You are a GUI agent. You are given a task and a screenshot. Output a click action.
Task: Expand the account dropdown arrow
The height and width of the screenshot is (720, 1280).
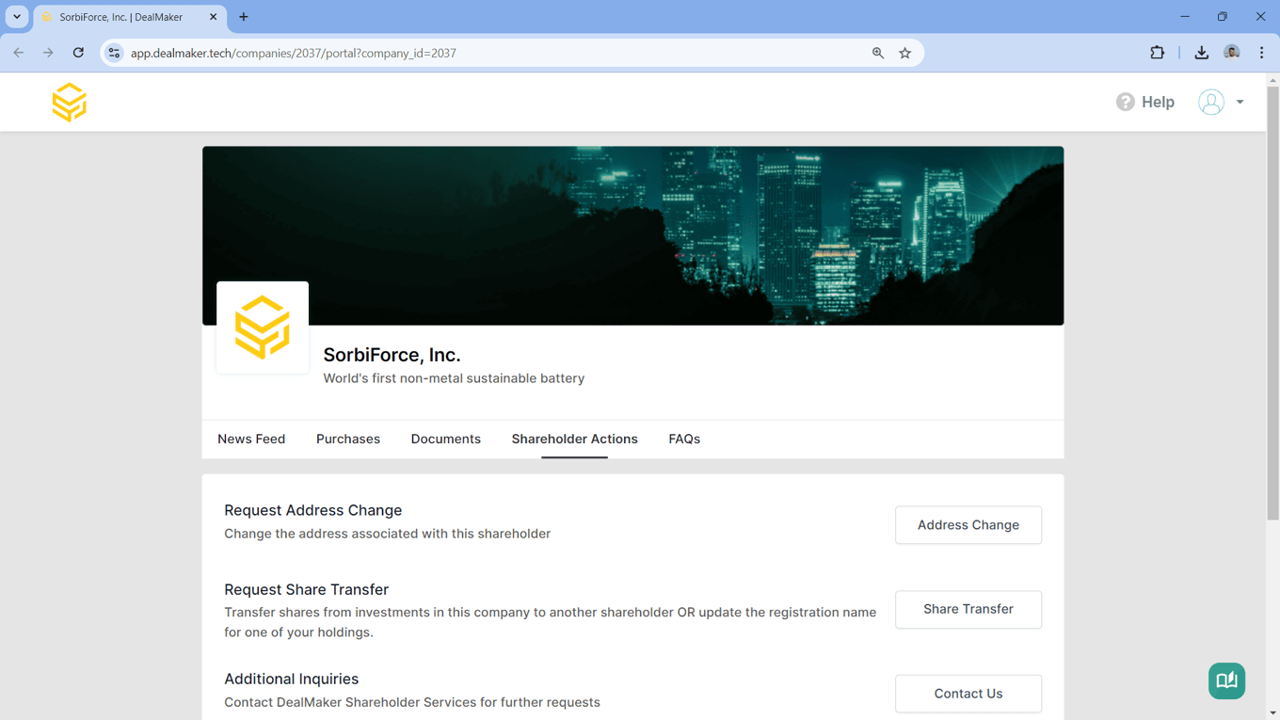tap(1240, 102)
